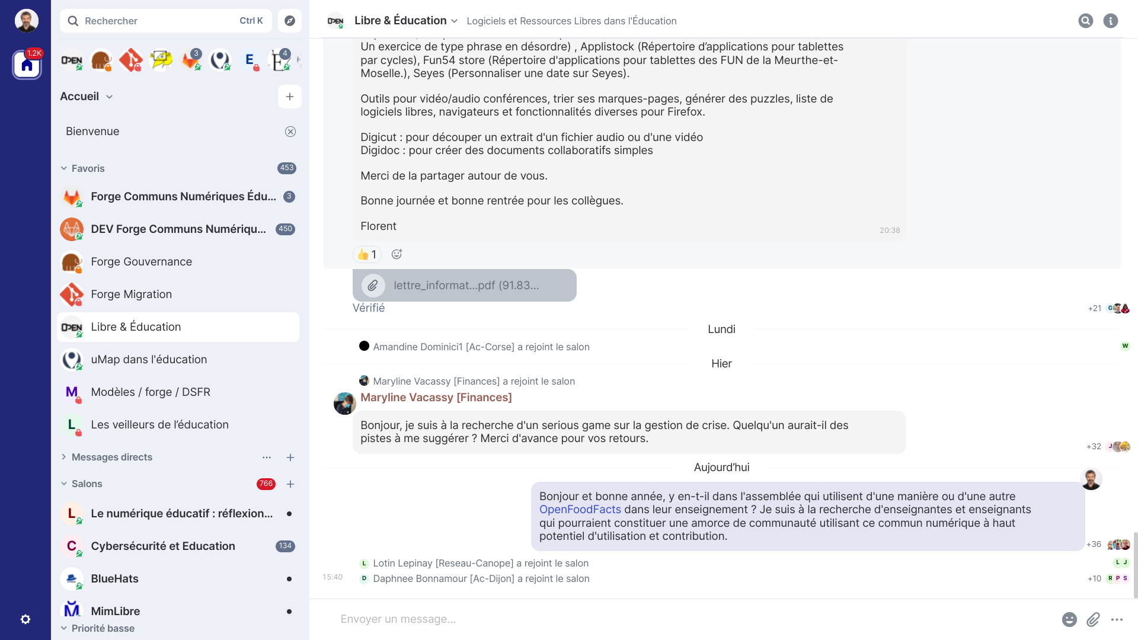
Task: Click sender name Maryline Vacassy [Finances]
Action: coord(436,398)
